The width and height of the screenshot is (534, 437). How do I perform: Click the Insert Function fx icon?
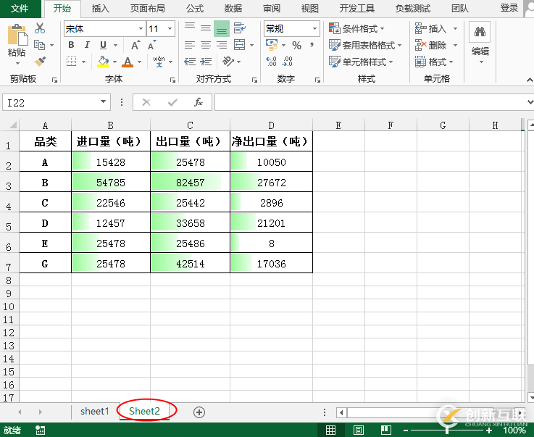(199, 102)
